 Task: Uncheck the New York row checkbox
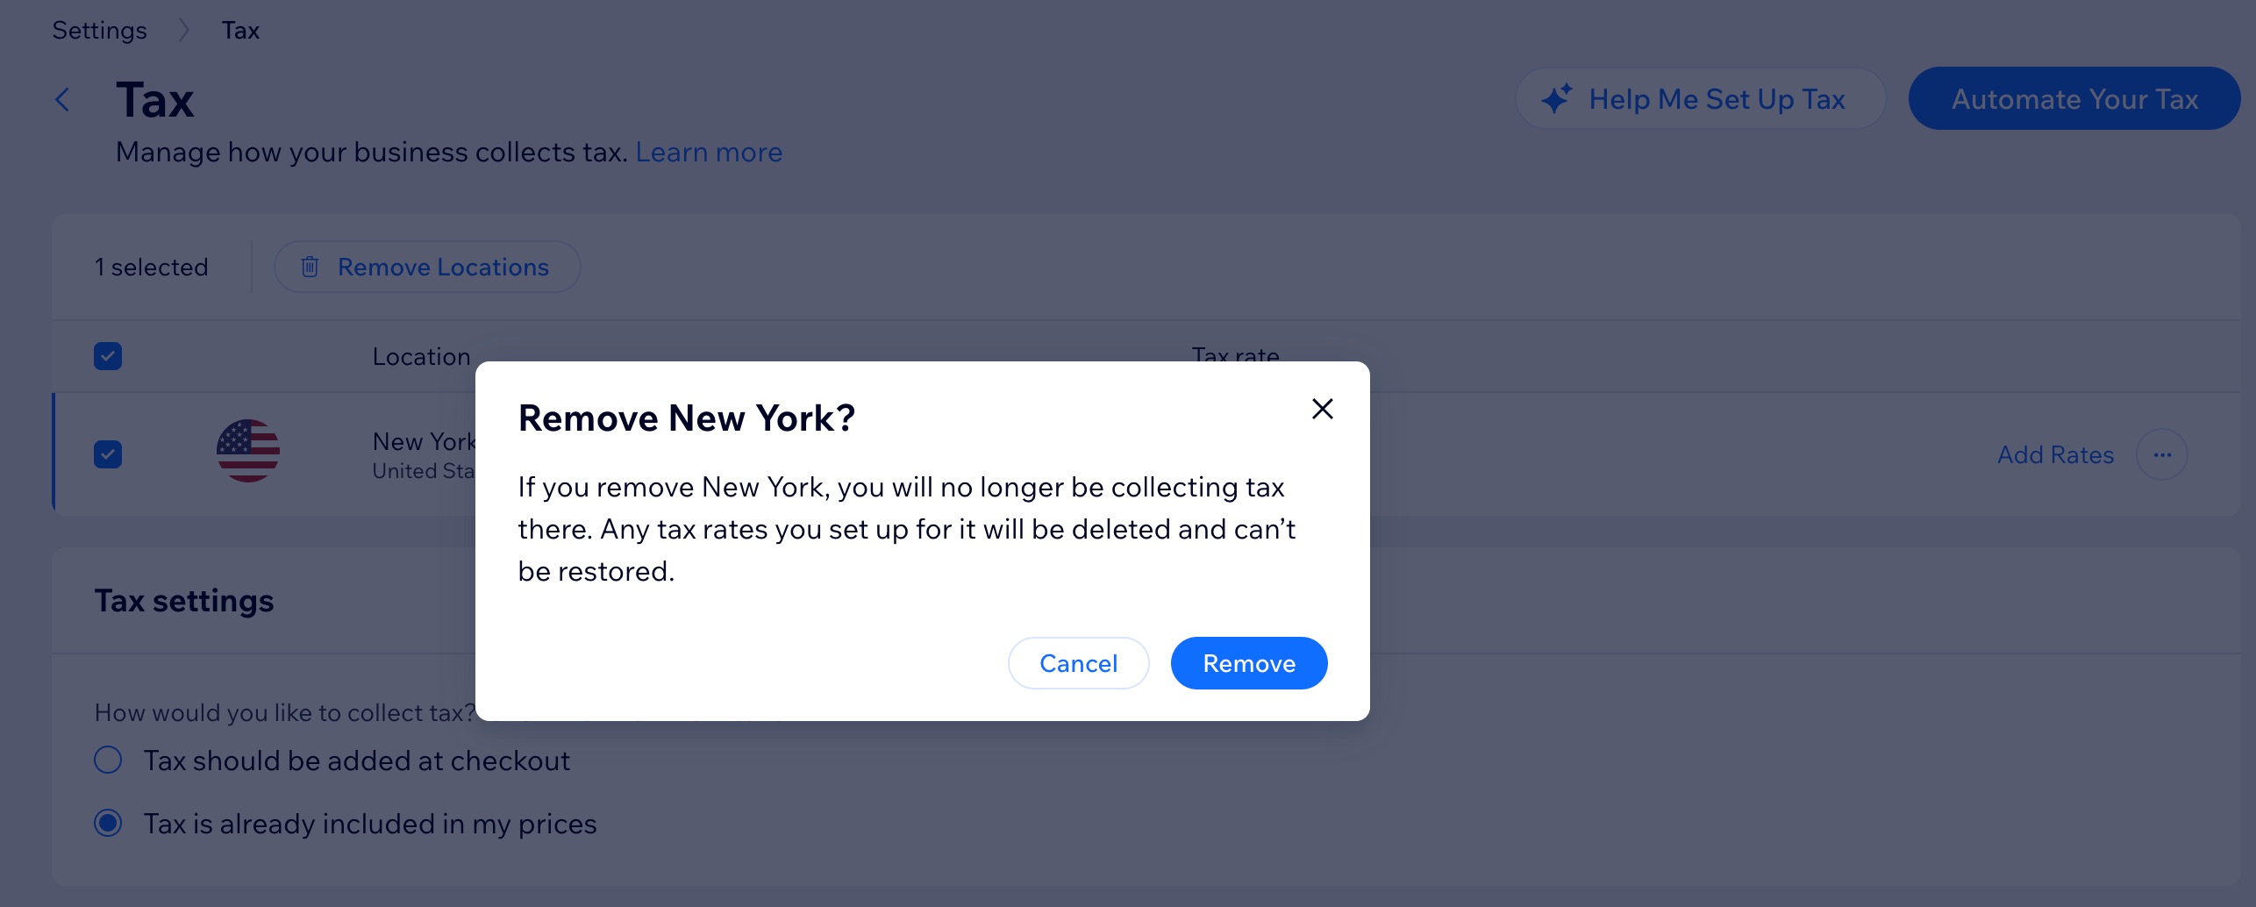(107, 454)
